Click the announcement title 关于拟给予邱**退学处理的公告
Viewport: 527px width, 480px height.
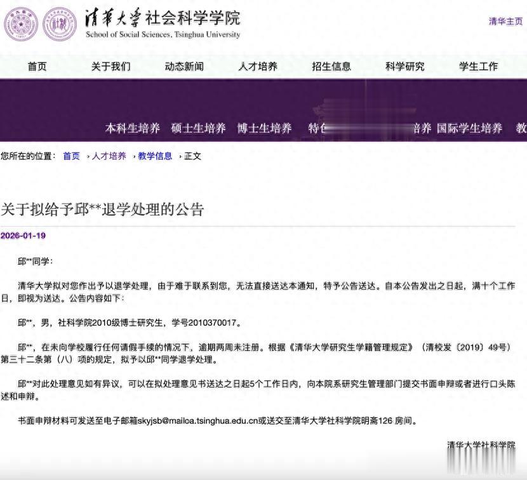102,210
